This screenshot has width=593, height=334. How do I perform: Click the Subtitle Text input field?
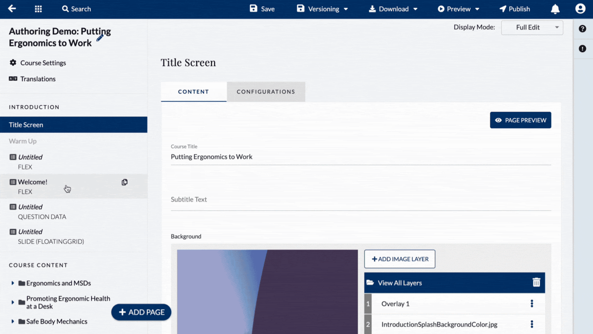(361, 199)
